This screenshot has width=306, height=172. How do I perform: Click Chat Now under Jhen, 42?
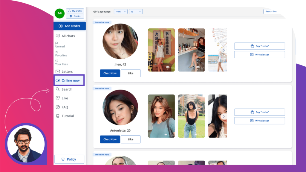pyautogui.click(x=110, y=73)
